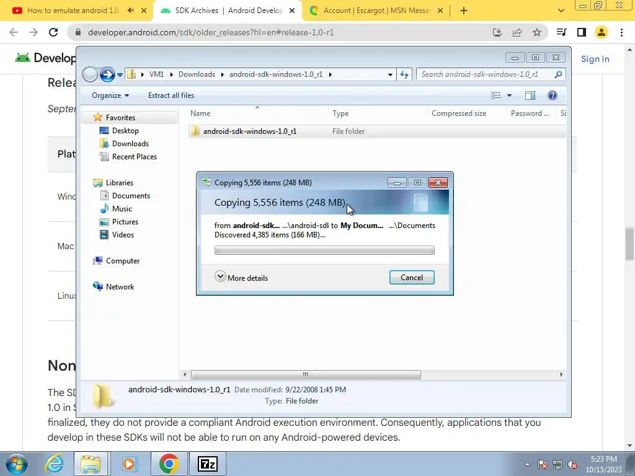Screen dimensions: 635x476
Task: Switch to SDK Archives tab
Action: 229,11
